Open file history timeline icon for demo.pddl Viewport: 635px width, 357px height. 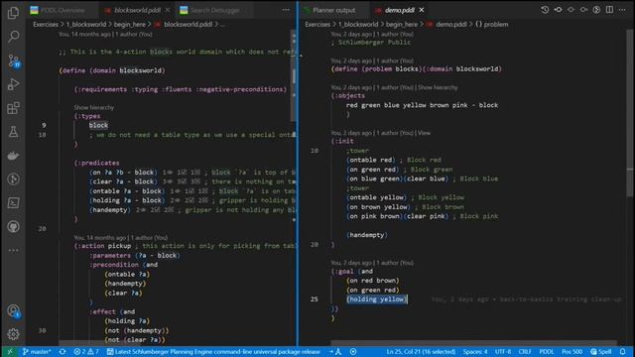coord(545,10)
